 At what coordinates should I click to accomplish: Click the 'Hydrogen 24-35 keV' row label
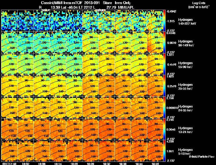(x=185, y=108)
